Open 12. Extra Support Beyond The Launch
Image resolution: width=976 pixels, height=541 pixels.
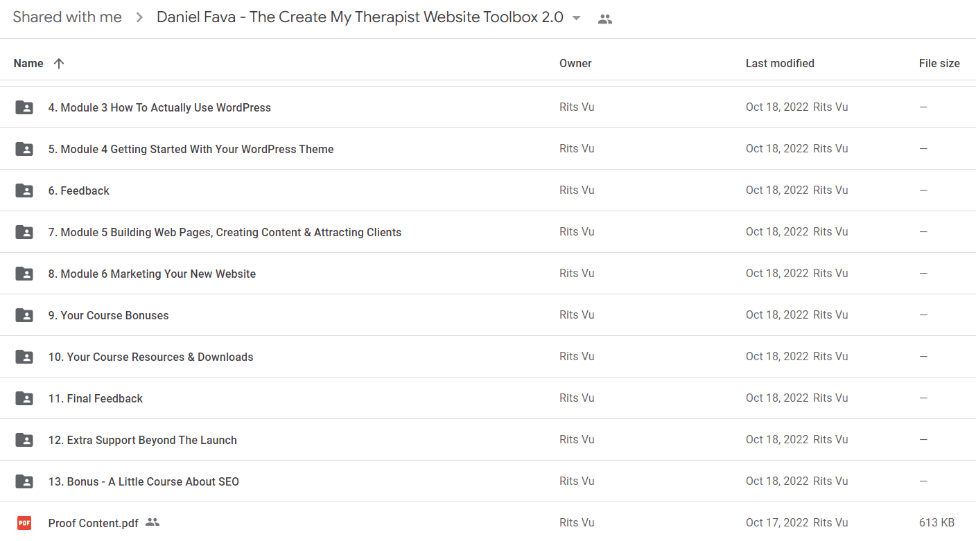tap(142, 440)
